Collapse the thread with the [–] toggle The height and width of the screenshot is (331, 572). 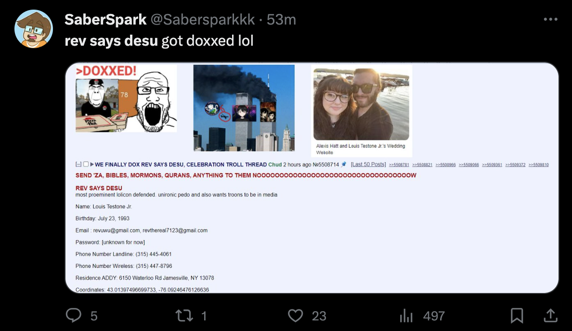[x=78, y=165]
